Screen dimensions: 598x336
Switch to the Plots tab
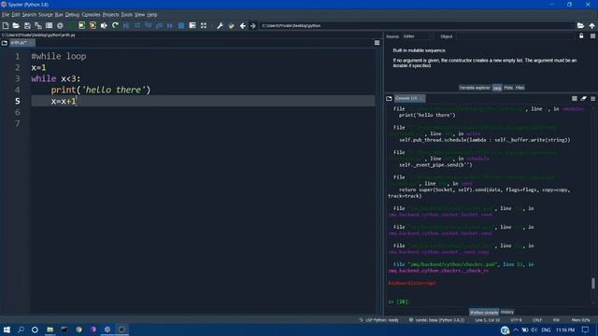click(x=508, y=88)
